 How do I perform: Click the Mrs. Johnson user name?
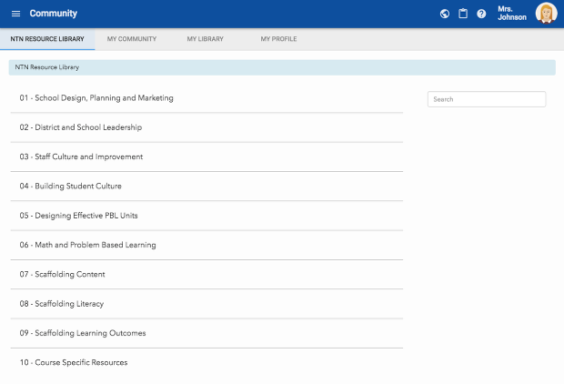click(512, 14)
